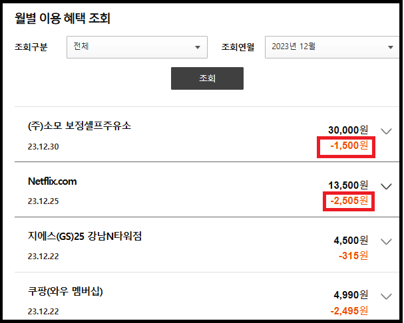Click the 4,990원 쿠팡 payment amount

(351, 295)
